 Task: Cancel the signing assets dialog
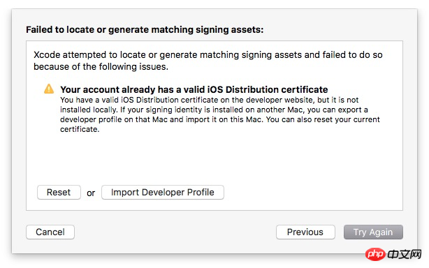[x=50, y=232]
